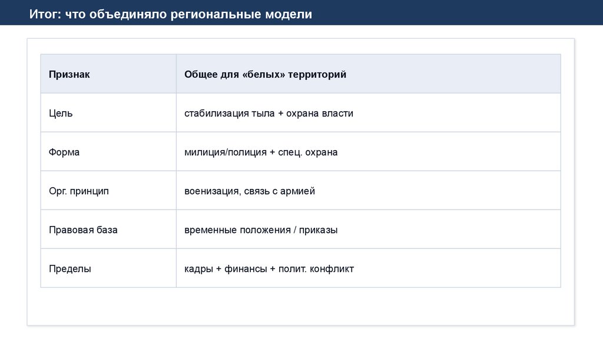The width and height of the screenshot is (603, 339).
Task: Select the 'кадры + финансы + полит. конфликт' cell
Action: pyautogui.click(x=269, y=268)
